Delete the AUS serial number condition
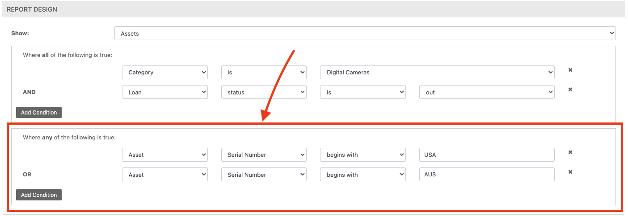The height and width of the screenshot is (216, 628). click(x=570, y=172)
